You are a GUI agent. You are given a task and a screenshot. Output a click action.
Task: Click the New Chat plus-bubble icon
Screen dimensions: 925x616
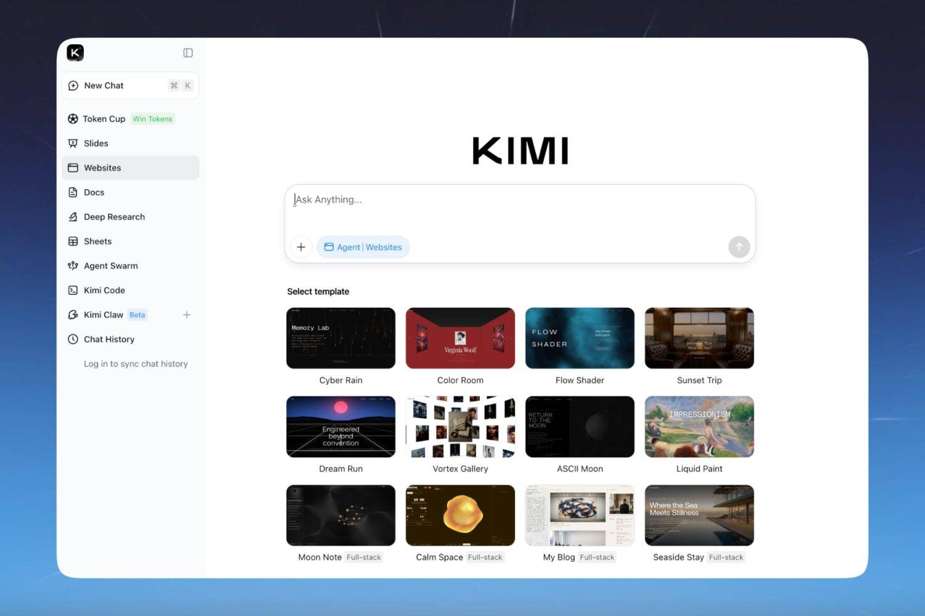pos(73,86)
